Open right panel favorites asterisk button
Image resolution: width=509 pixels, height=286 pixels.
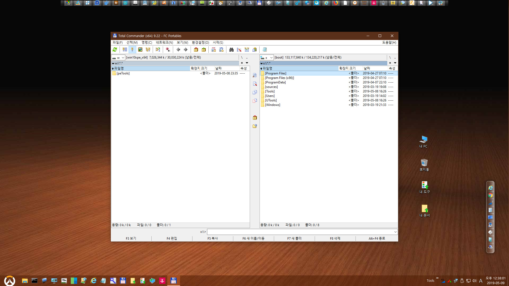coord(390,63)
